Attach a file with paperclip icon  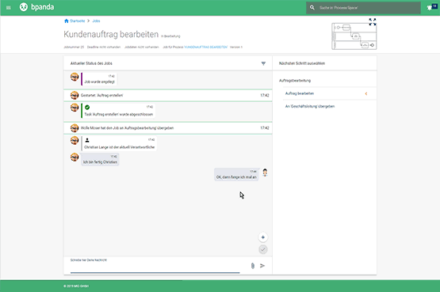pos(253,266)
